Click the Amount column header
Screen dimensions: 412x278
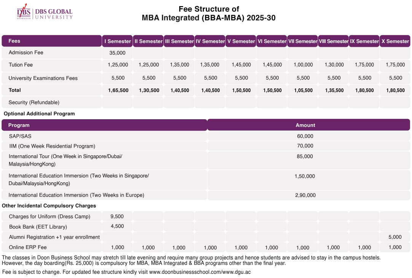[x=305, y=125]
